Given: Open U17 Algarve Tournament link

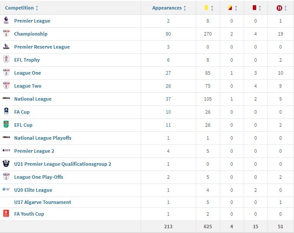Looking at the screenshot, I should [43, 202].
